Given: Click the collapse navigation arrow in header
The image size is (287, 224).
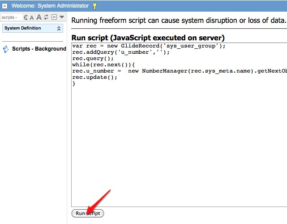Looking at the screenshot, I should coord(4,6).
